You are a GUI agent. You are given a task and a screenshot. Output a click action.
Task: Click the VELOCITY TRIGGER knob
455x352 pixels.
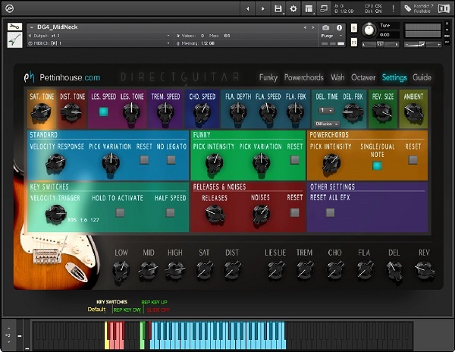coord(55,214)
